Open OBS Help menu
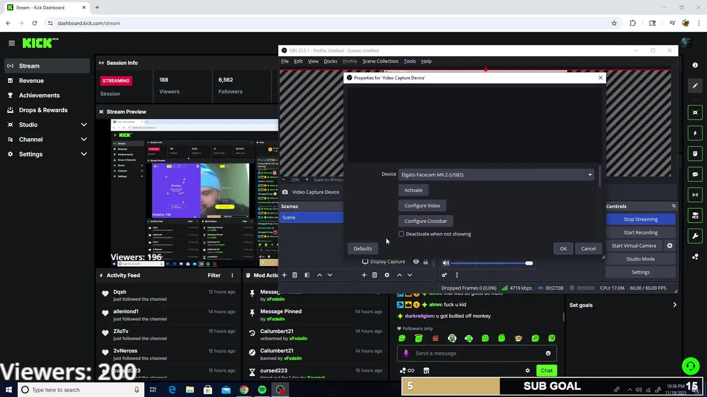The width and height of the screenshot is (707, 397). click(x=426, y=61)
